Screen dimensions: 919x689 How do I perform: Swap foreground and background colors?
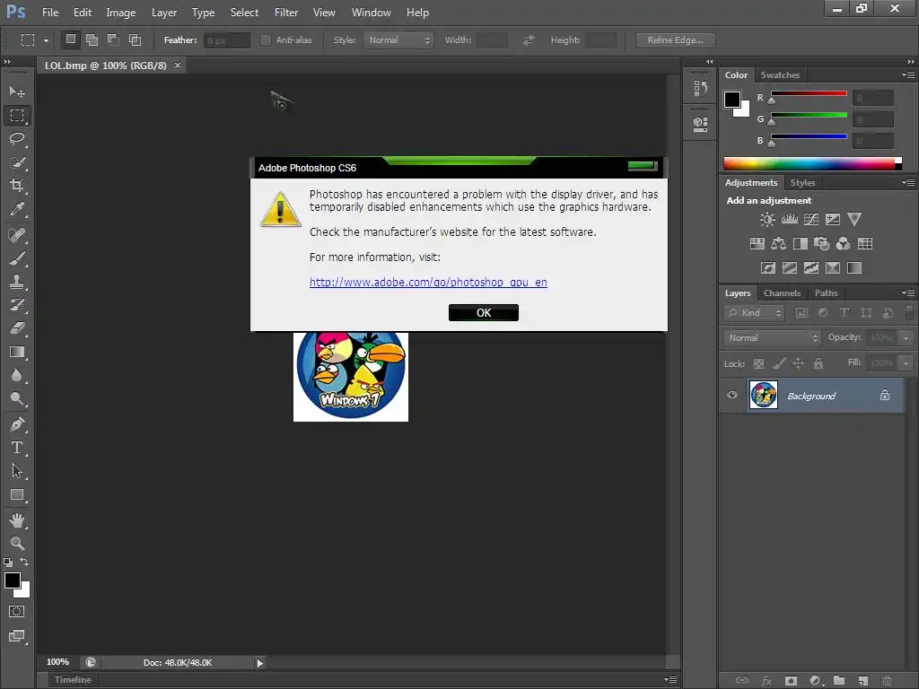click(24, 562)
